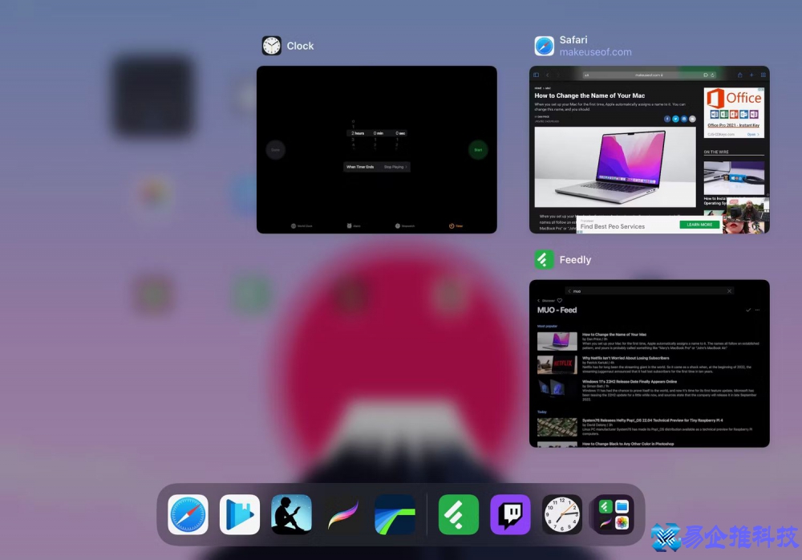Tap the green Start button on the timer

tap(477, 149)
